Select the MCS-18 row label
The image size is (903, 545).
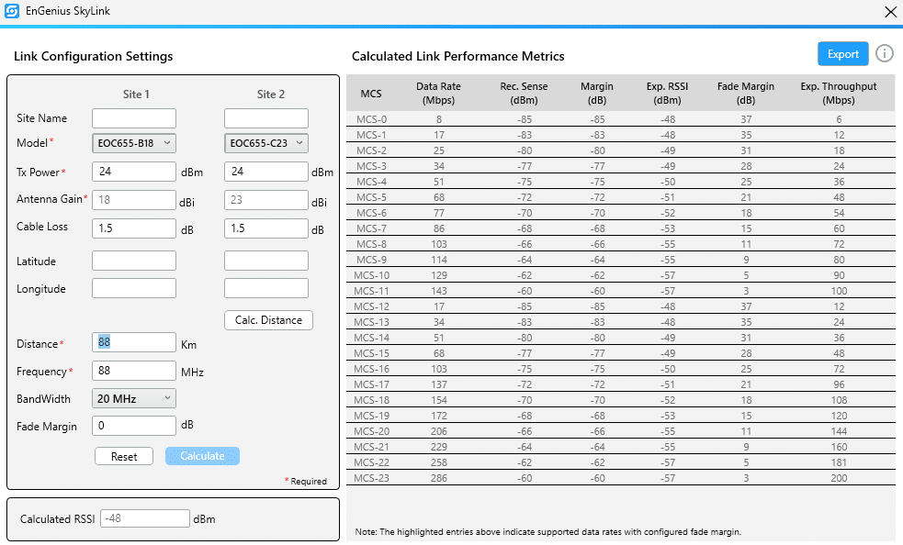371,400
